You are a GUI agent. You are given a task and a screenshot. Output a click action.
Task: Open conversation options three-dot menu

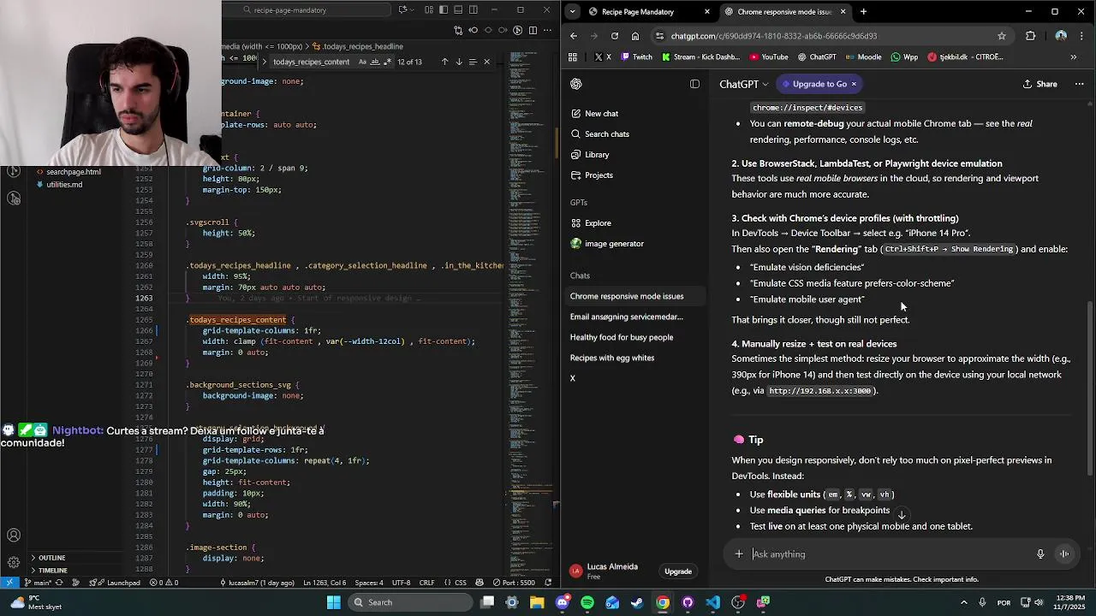coord(1079,84)
